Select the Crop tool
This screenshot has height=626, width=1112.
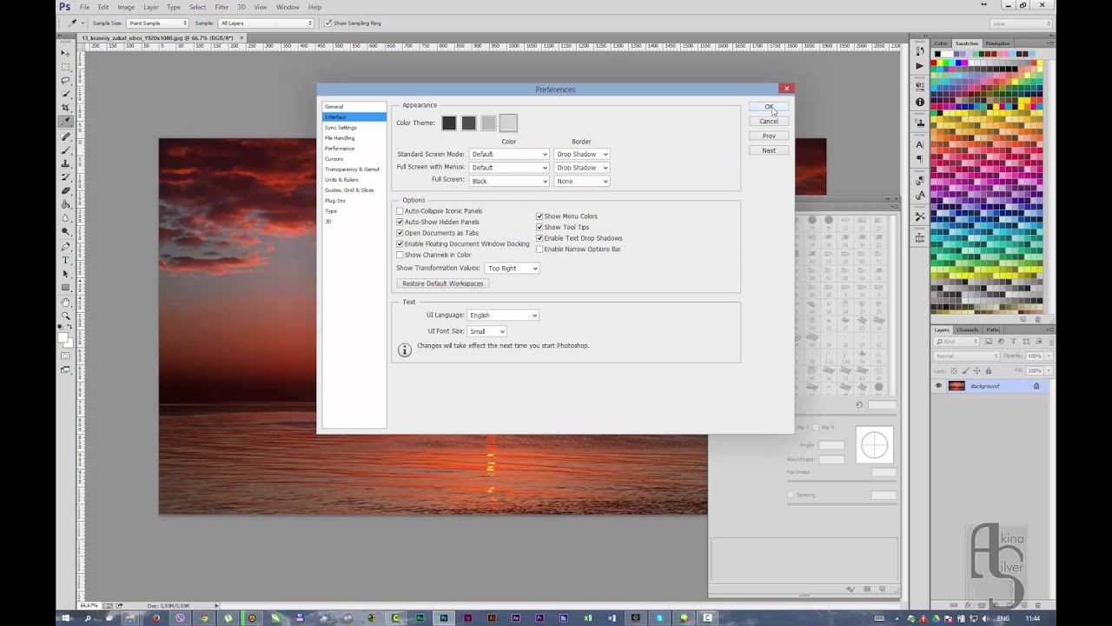click(x=66, y=108)
